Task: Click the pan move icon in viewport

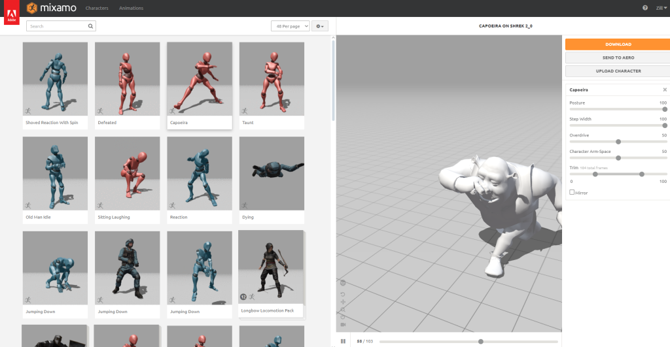Action: 343,302
